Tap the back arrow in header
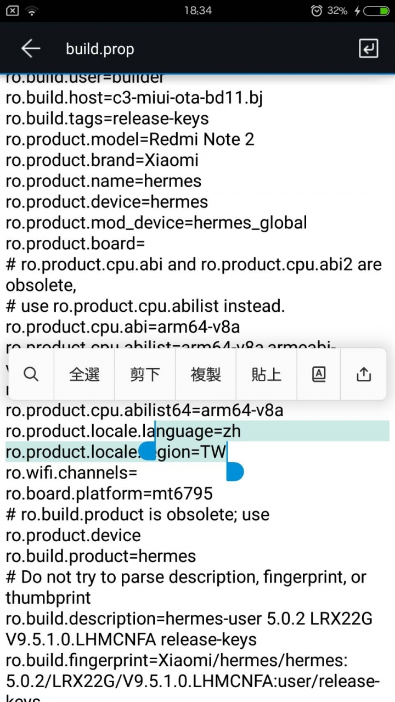This screenshot has height=702, width=395. (31, 49)
